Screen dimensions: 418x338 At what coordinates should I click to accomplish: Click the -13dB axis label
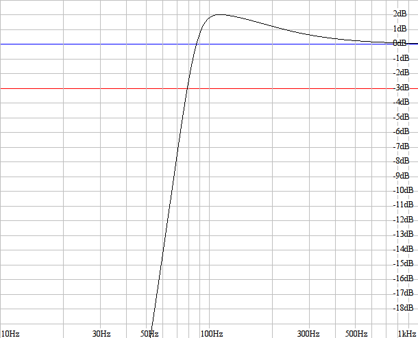pyautogui.click(x=403, y=234)
